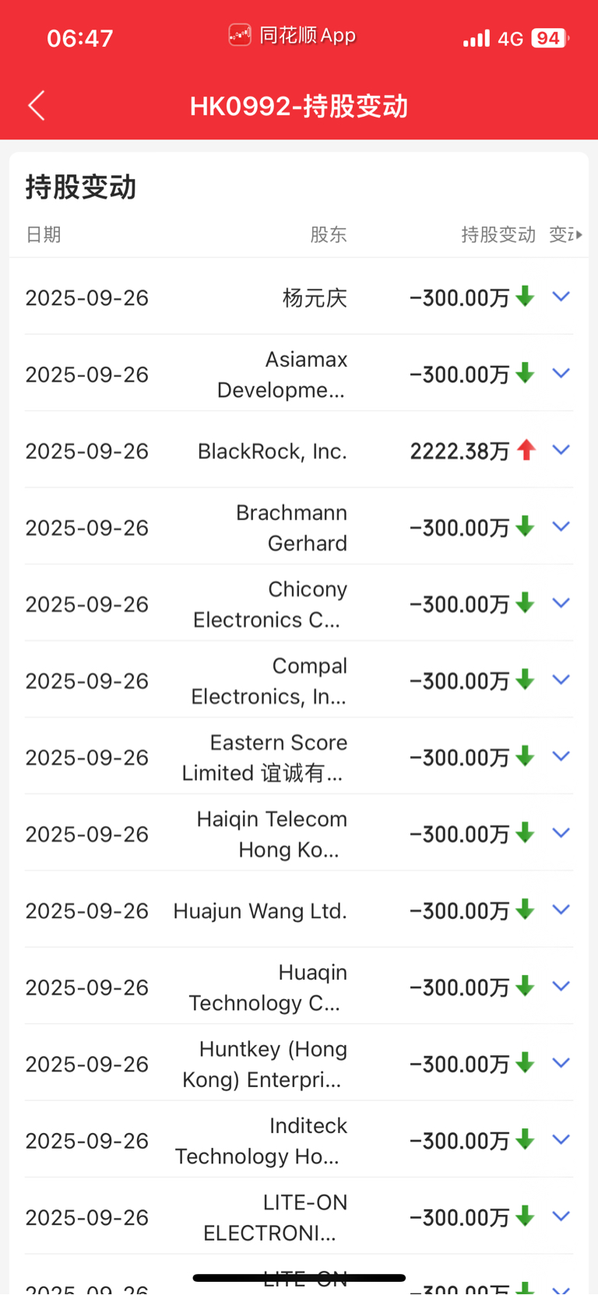
Task: Tap the green down arrow for Huajun Wang Ltd.
Action: click(x=526, y=910)
